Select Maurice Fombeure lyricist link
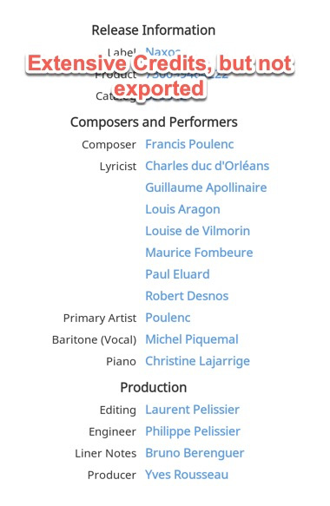The width and height of the screenshot is (330, 506). click(199, 253)
